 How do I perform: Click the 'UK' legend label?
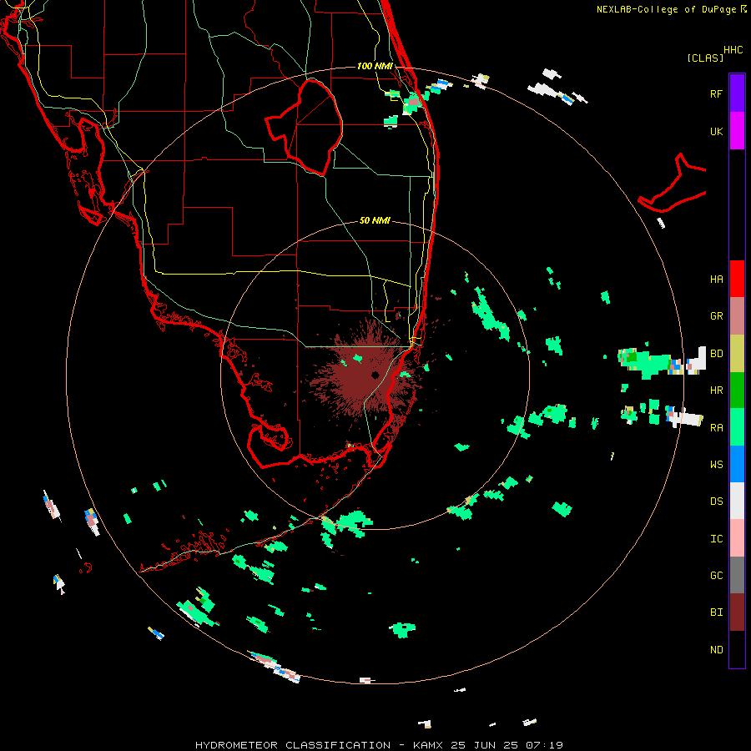tap(716, 131)
